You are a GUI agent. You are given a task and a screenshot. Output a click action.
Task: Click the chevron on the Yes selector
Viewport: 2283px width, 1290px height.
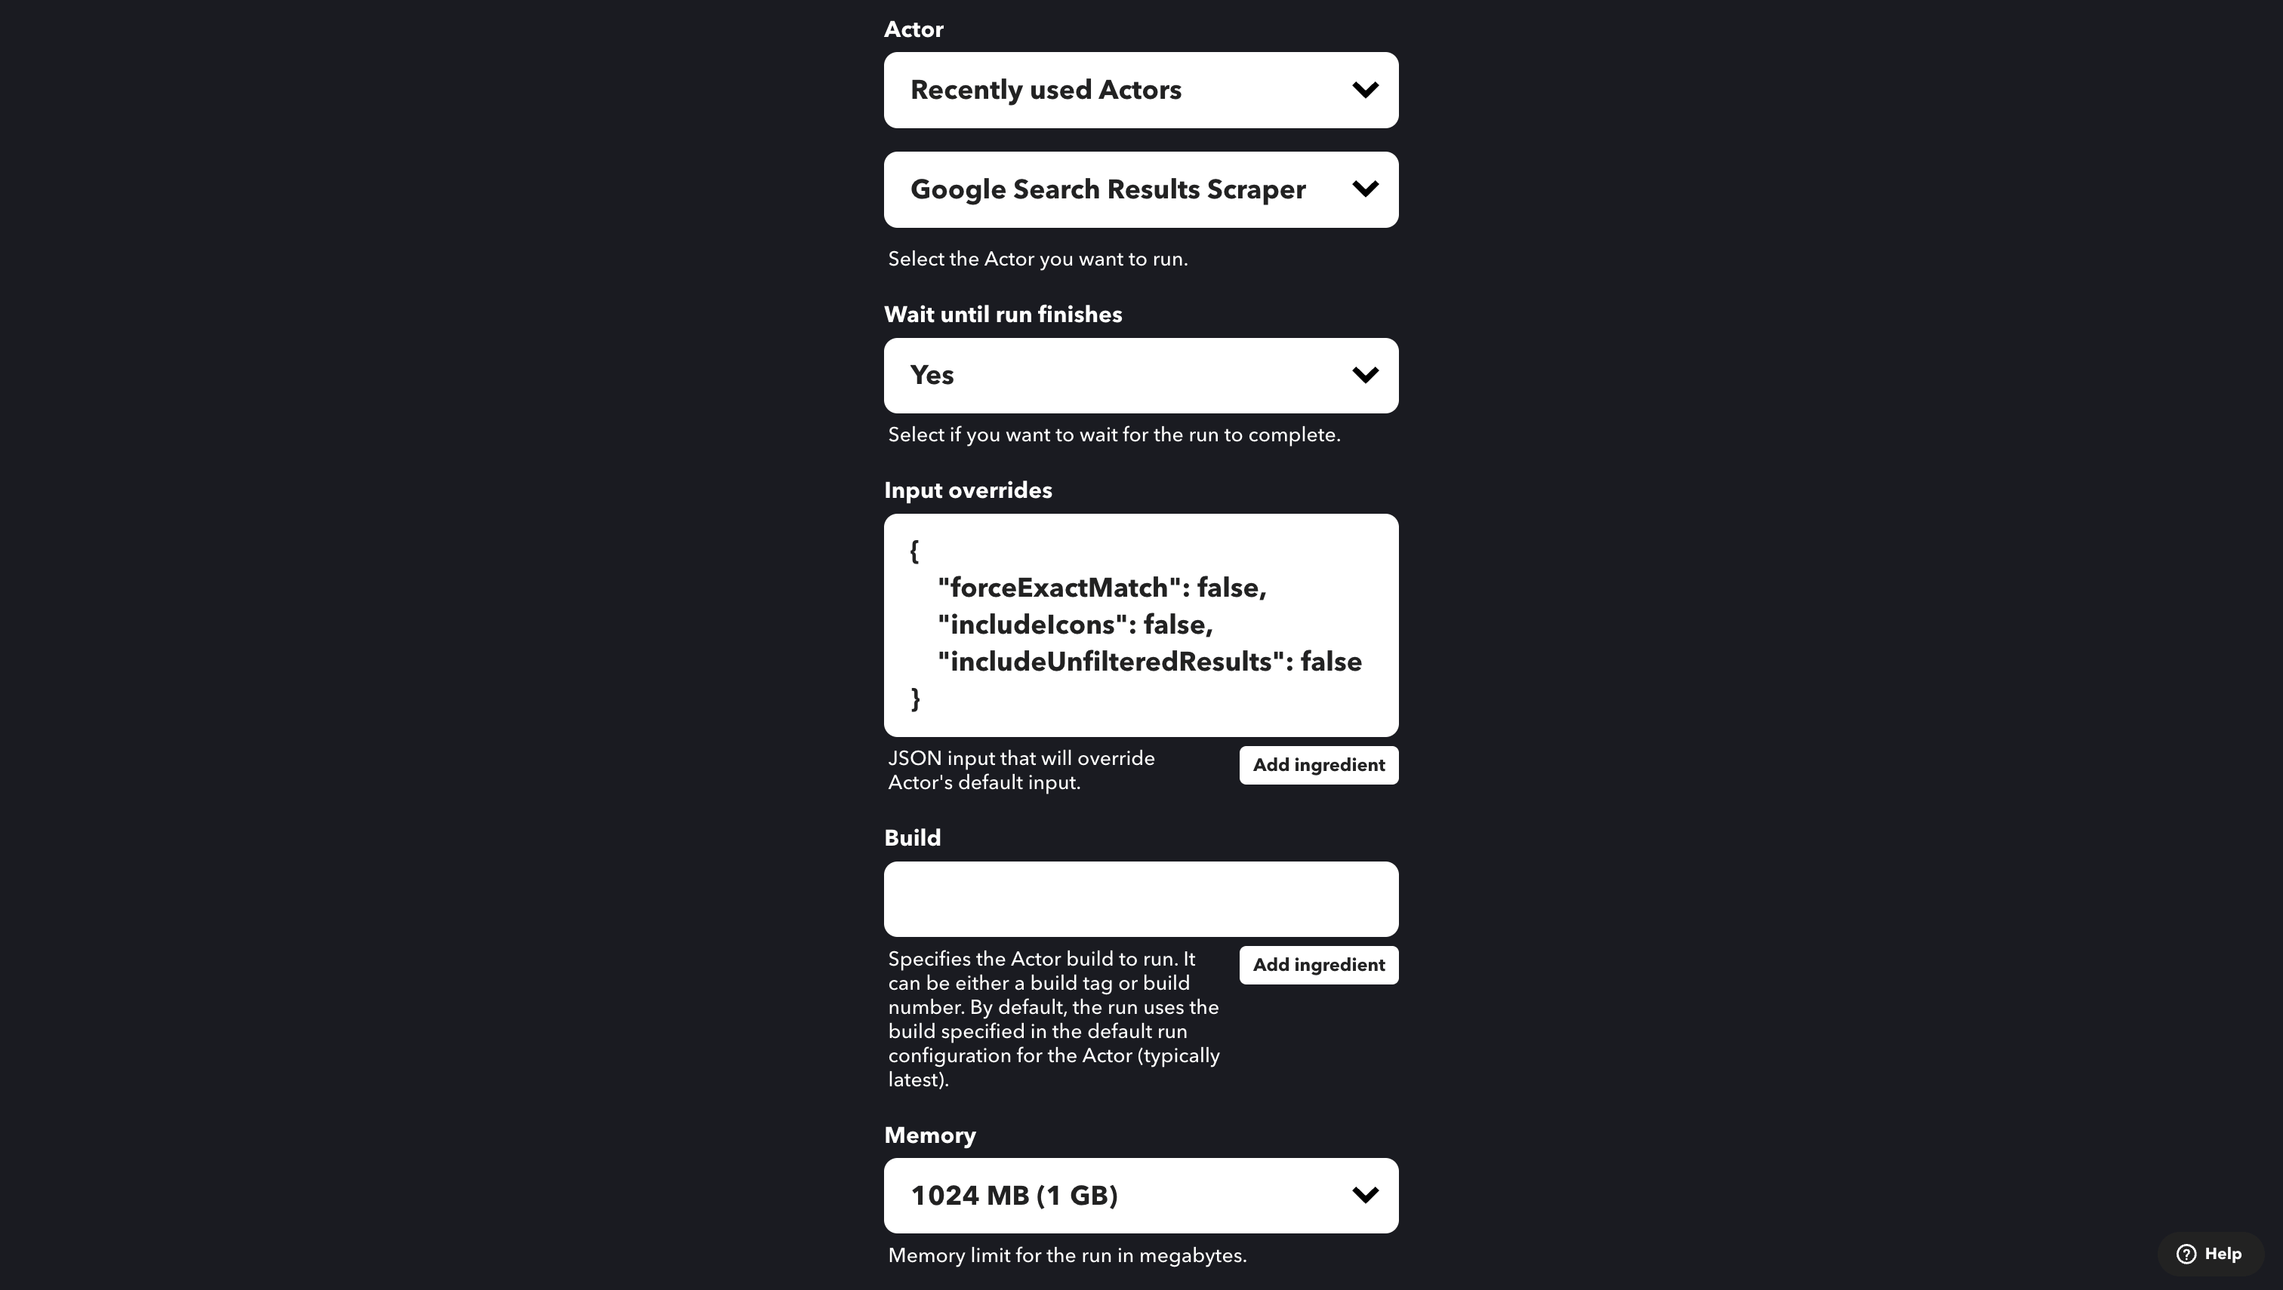[x=1366, y=375]
